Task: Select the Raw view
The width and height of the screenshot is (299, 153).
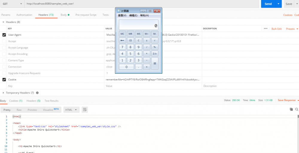Action: [x=19, y=110]
